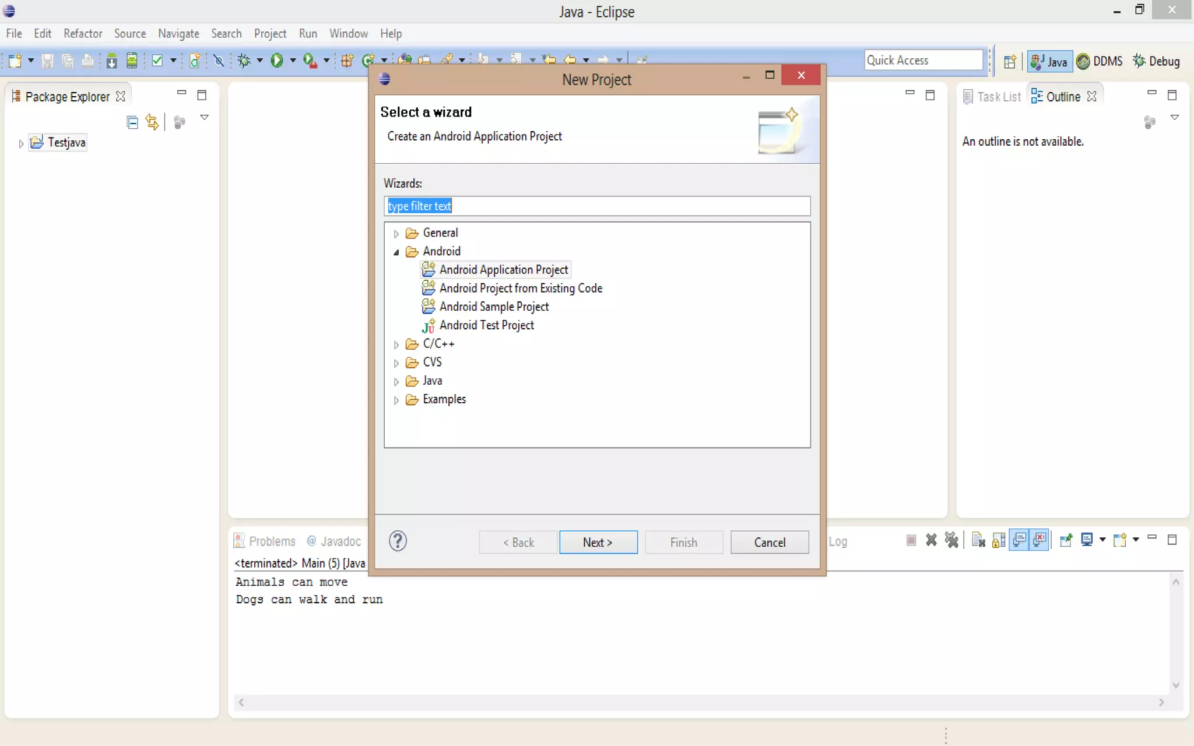
Task: Toggle Link with Editor in Package Explorer
Action: [152, 122]
